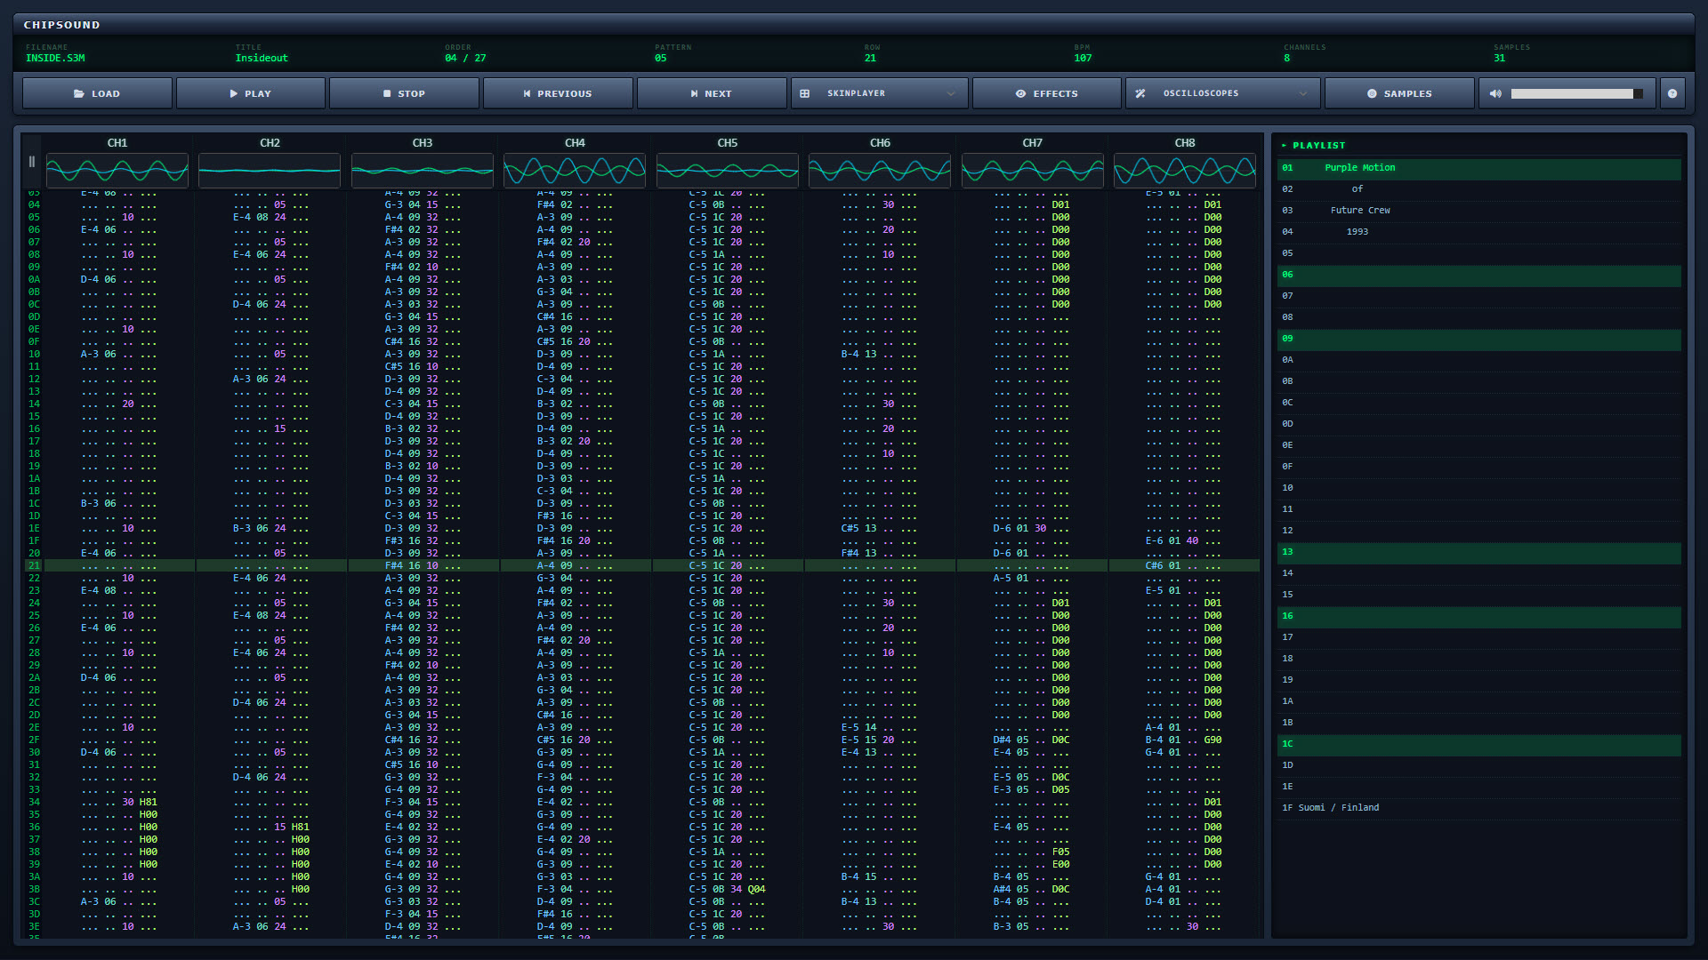Select playlist entry 03 Future Crew
1708x960 pixels.
pos(1479,211)
